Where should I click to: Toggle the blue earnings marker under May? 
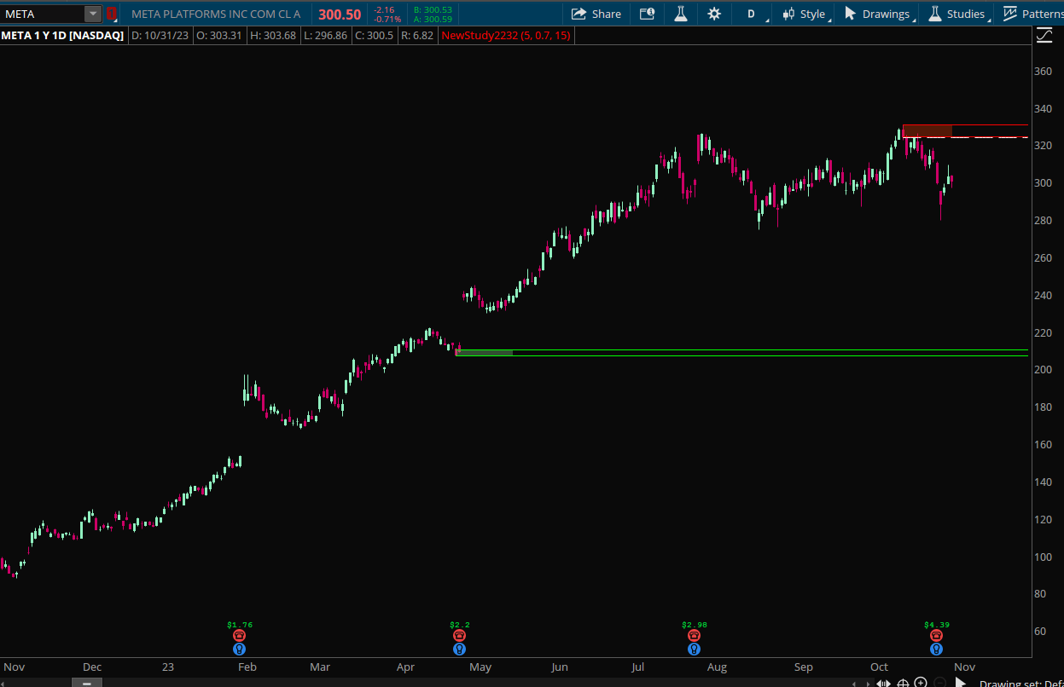459,649
